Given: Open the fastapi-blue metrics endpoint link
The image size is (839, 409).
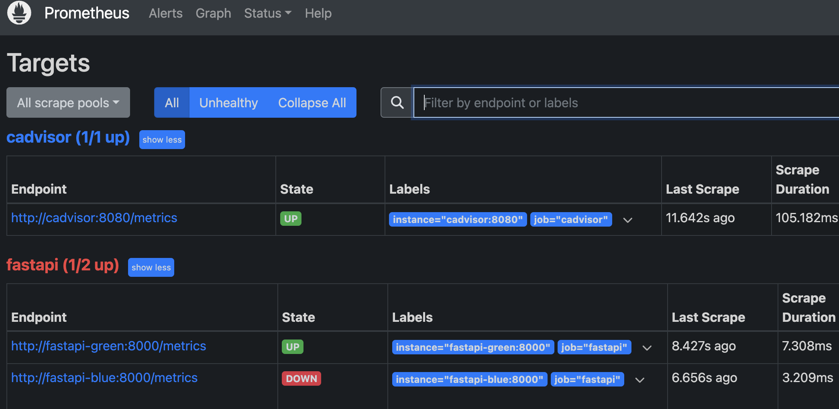Looking at the screenshot, I should tap(104, 378).
